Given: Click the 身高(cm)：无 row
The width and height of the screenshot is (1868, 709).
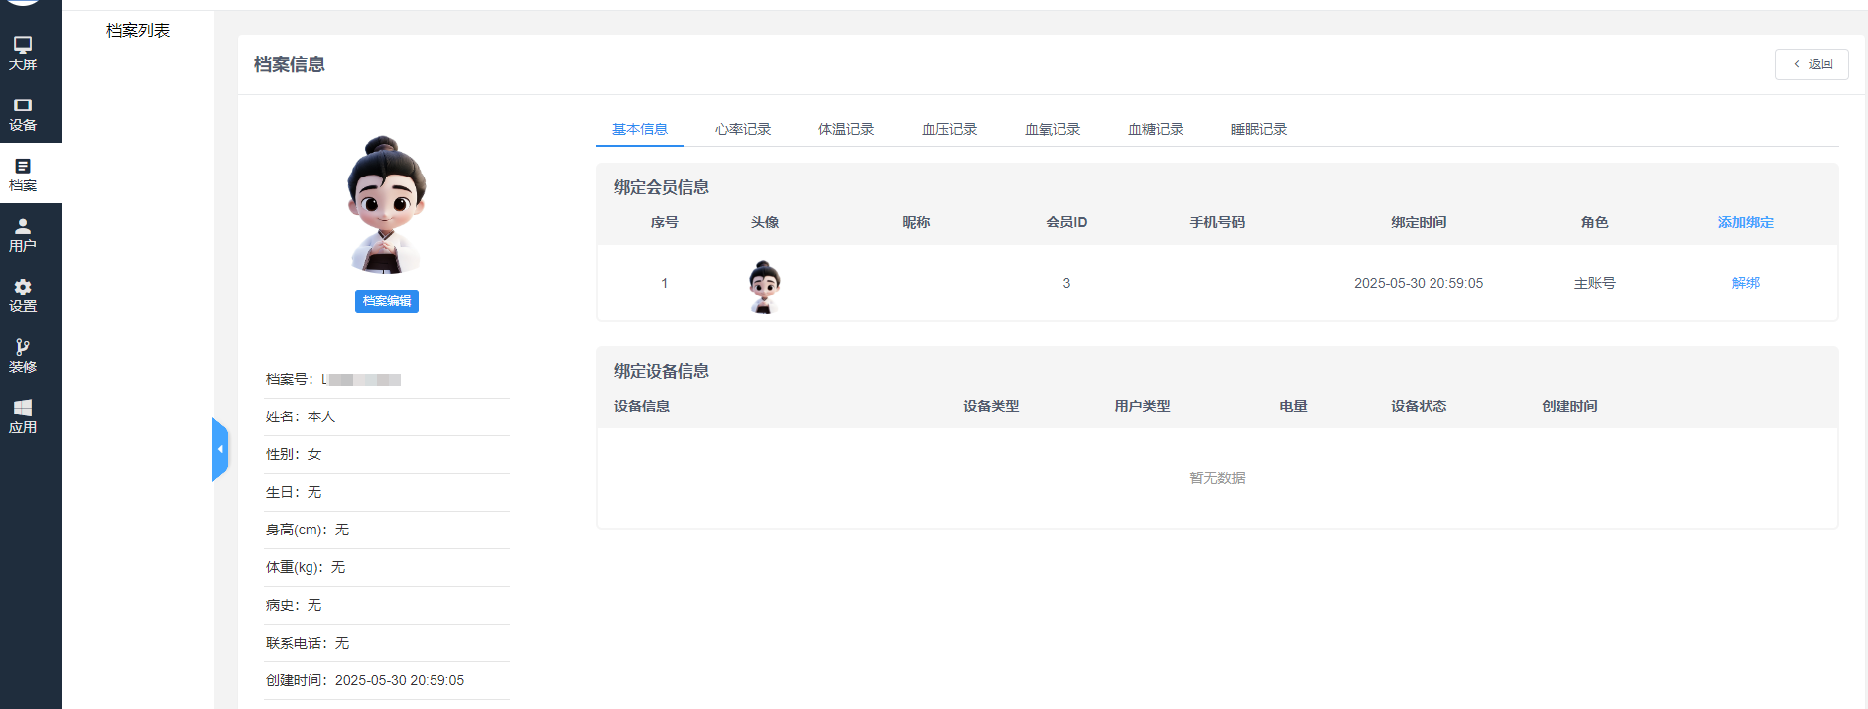Looking at the screenshot, I should click(387, 530).
